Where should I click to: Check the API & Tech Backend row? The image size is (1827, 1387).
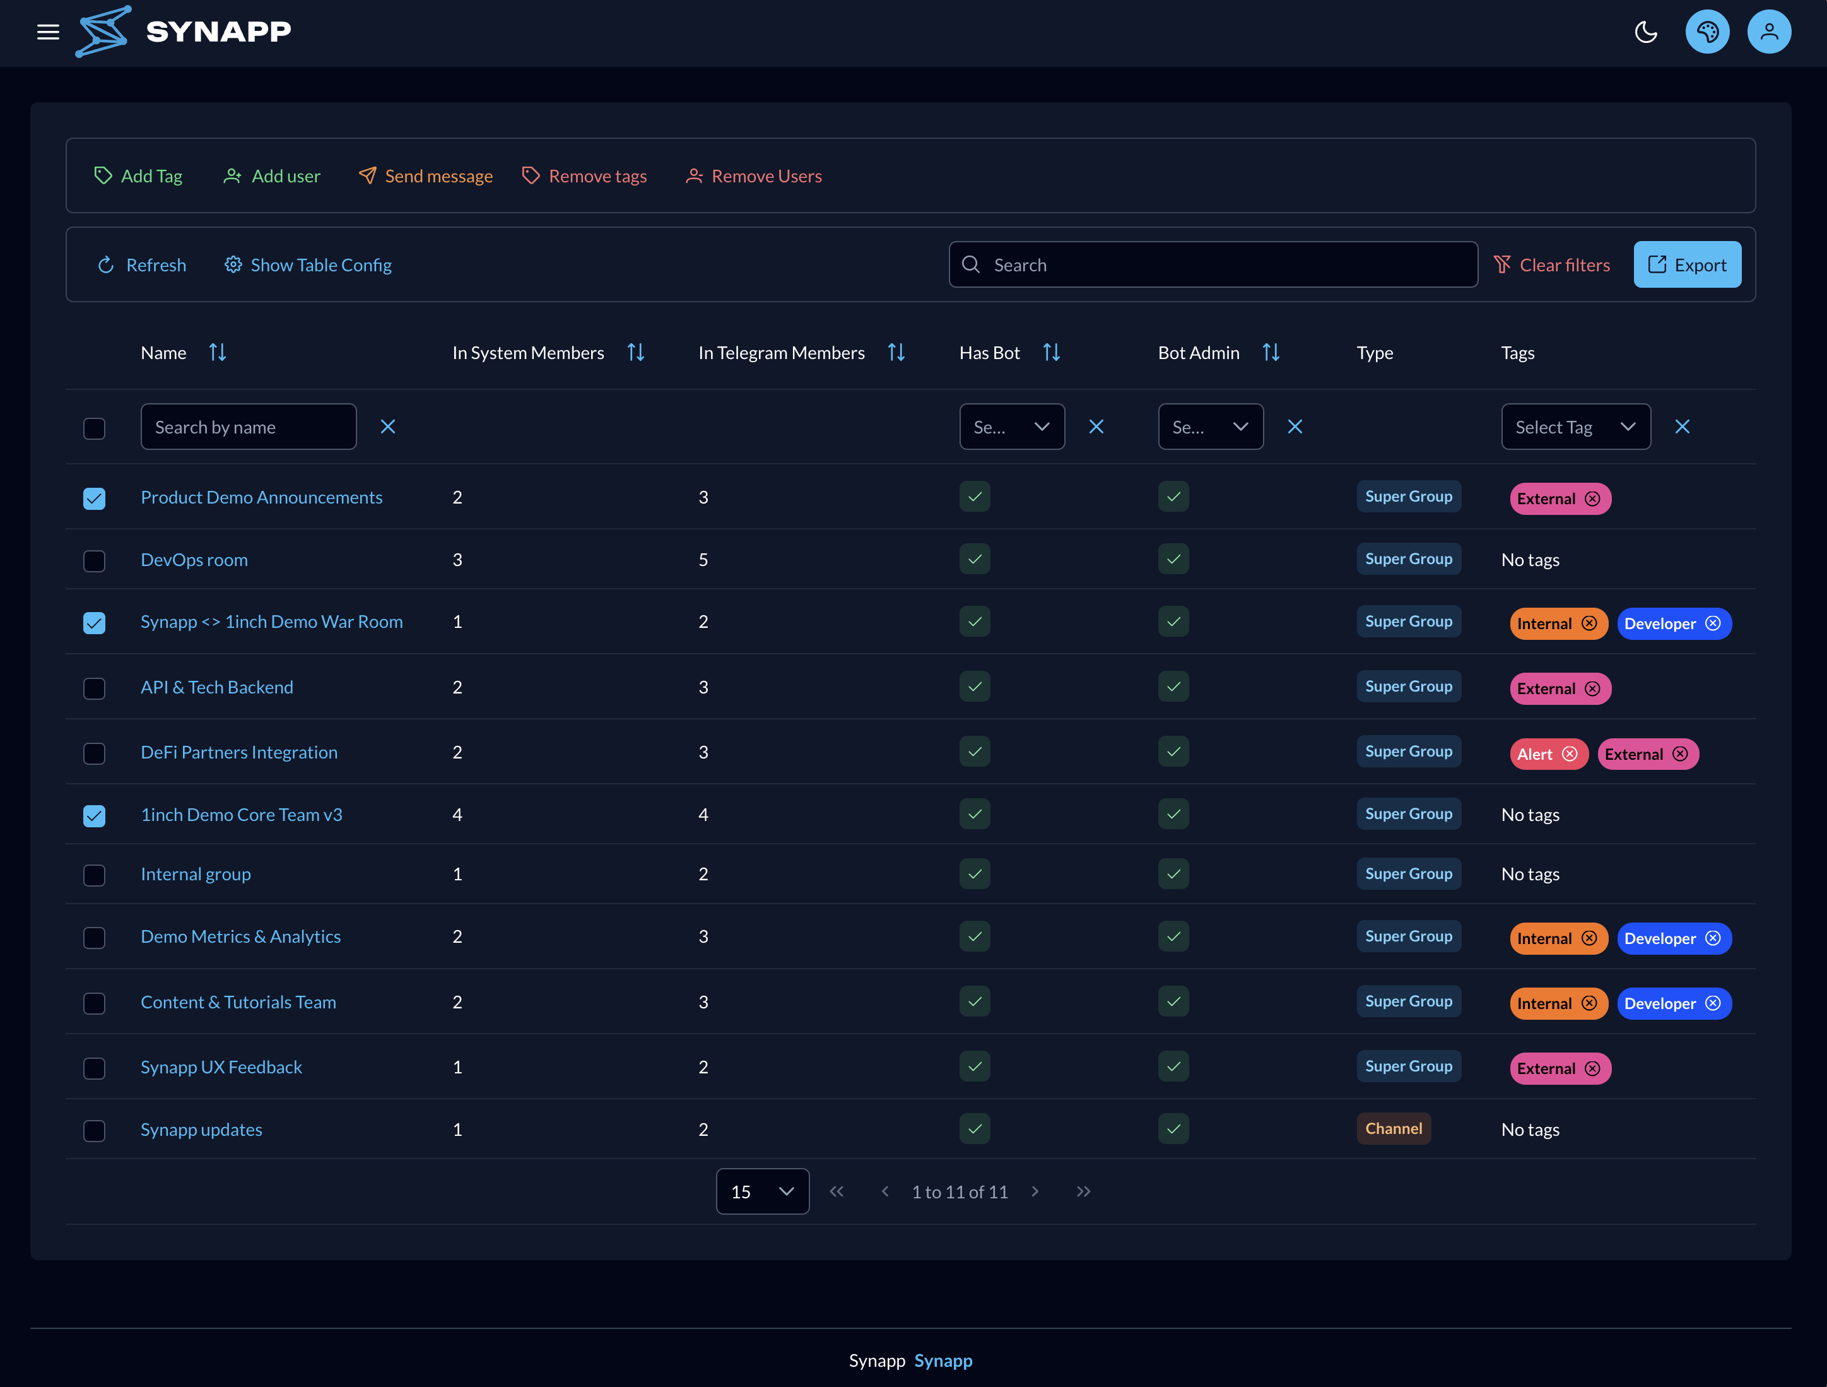click(x=94, y=688)
